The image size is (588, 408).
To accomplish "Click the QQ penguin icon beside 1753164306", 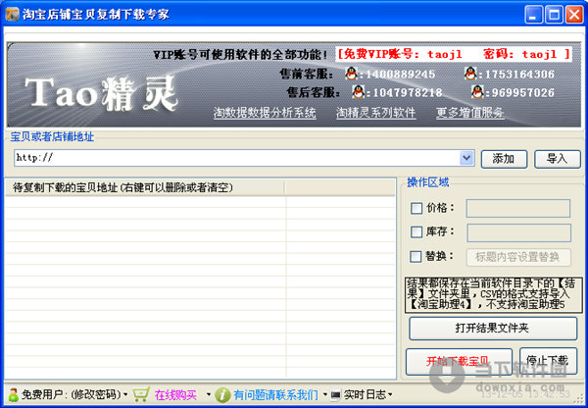I will click(x=470, y=74).
